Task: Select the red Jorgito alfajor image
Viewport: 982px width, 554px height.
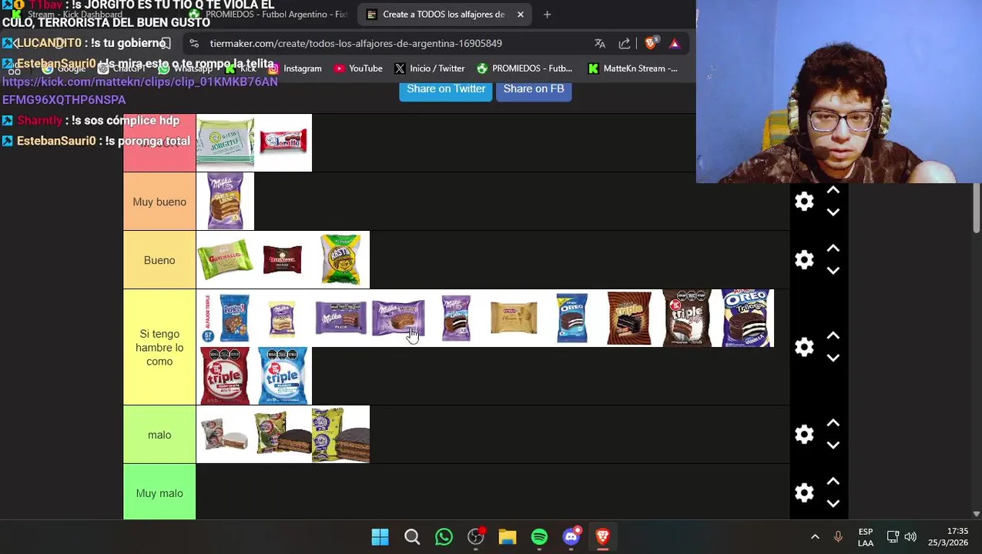Action: click(283, 142)
